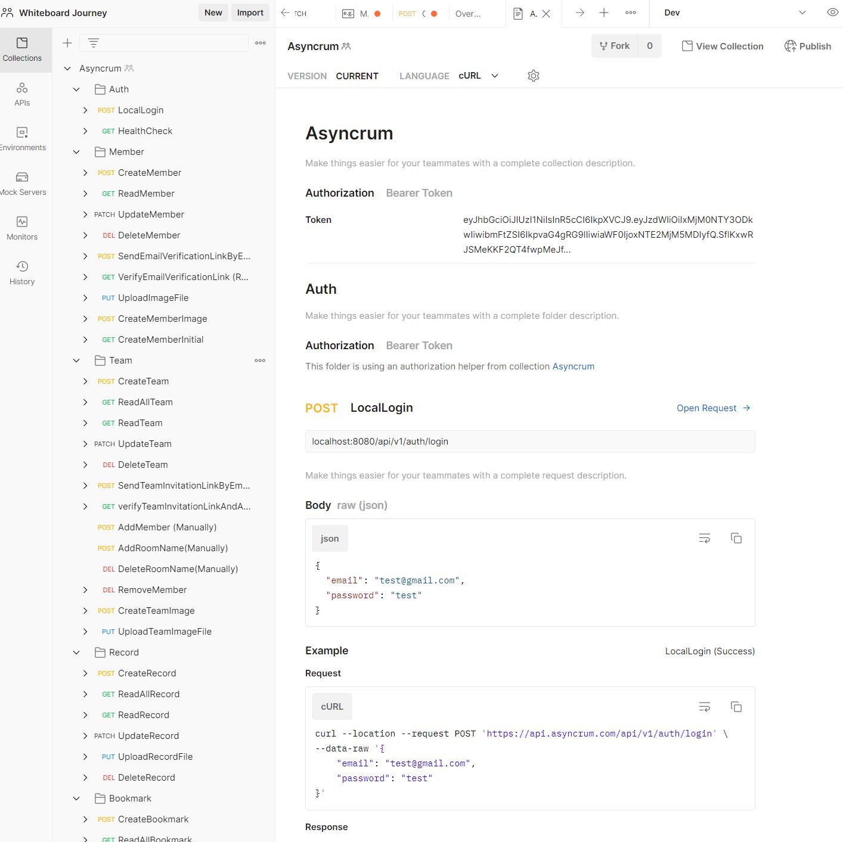Expand the CreateMember request examples
Viewport: 843px width, 842px height.
(x=85, y=173)
